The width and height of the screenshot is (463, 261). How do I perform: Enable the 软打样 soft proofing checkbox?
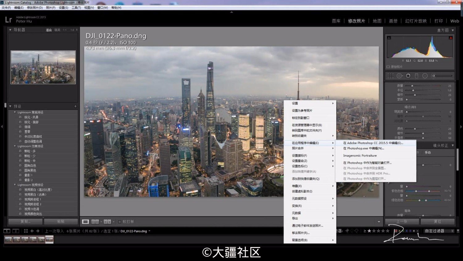click(120, 222)
